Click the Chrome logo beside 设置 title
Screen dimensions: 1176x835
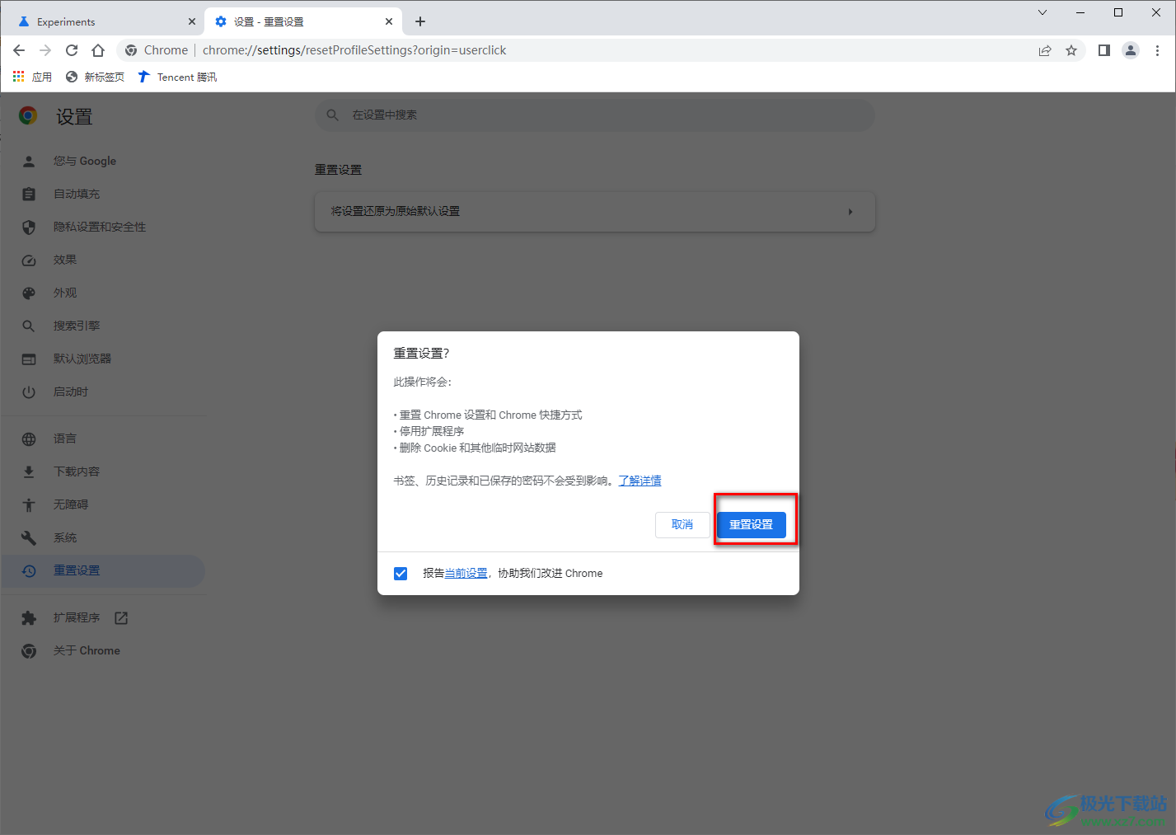(28, 115)
